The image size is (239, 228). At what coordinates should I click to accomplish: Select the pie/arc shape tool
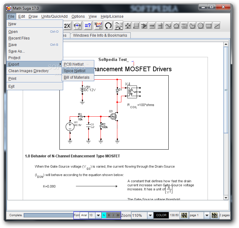(192, 26)
